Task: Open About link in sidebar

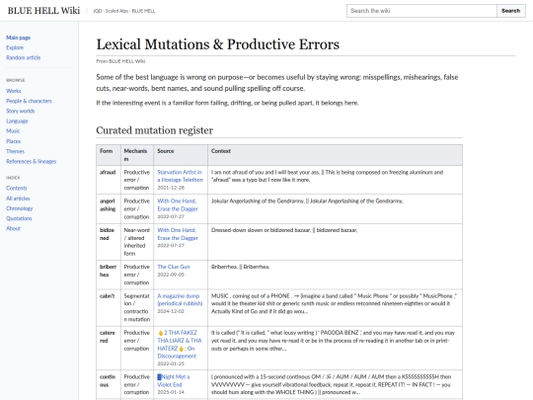Action: pyautogui.click(x=13, y=228)
